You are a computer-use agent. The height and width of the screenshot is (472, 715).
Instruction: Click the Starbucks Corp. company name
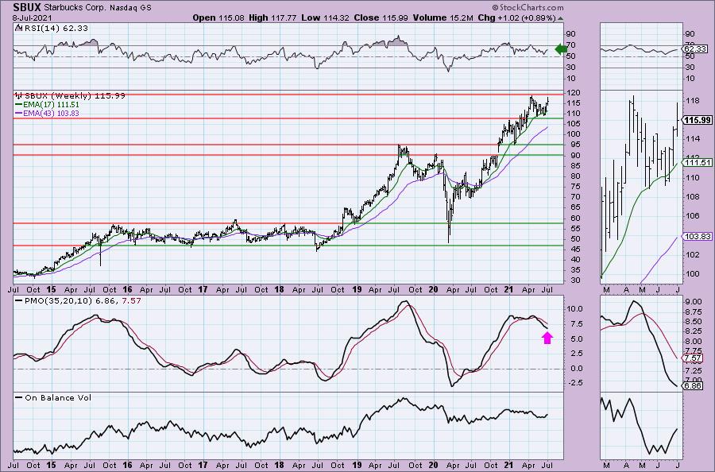click(75, 8)
